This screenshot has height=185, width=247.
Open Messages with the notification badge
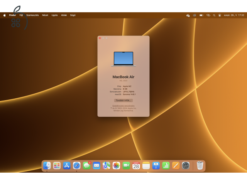pos(86,166)
